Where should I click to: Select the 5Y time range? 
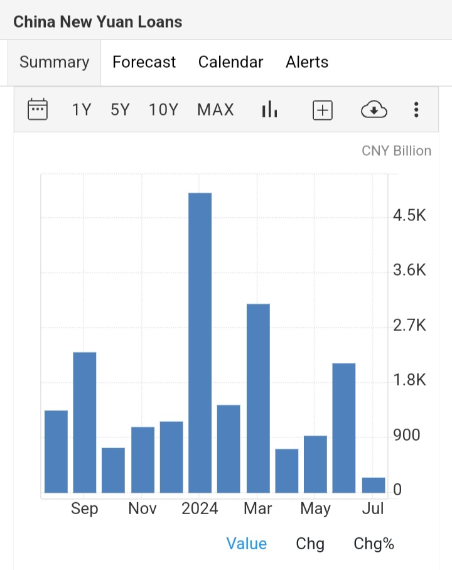(x=120, y=110)
